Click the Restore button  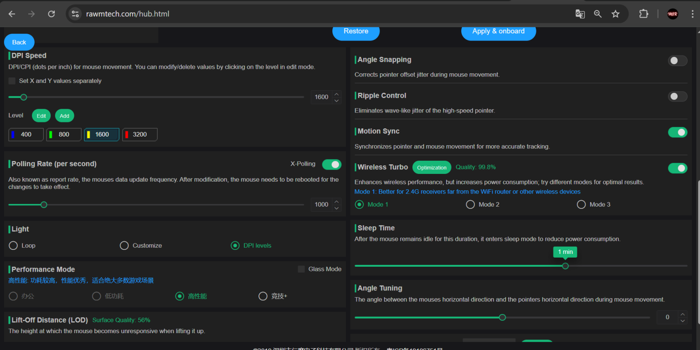click(x=355, y=31)
